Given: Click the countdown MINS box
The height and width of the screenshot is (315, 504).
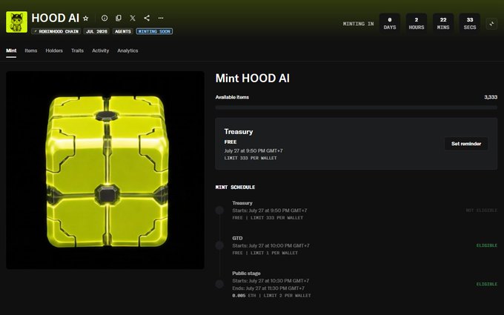Looking at the screenshot, I should pos(443,24).
